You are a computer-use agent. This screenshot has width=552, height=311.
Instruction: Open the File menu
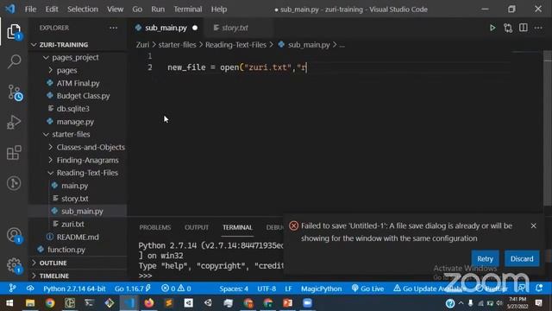pos(30,10)
